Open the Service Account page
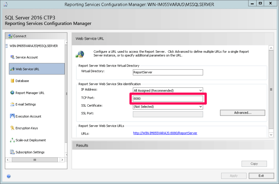 [26, 57]
